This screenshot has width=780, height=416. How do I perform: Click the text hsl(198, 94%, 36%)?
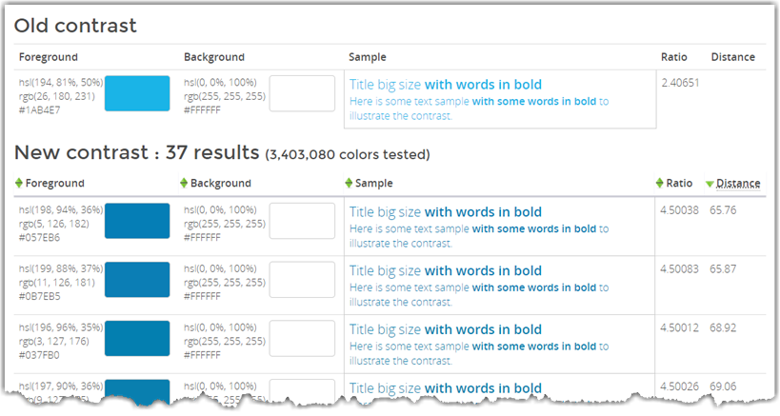(x=61, y=209)
